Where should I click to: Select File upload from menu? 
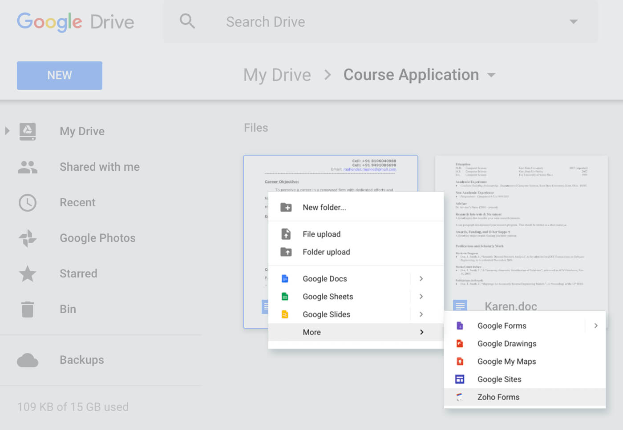[321, 234]
